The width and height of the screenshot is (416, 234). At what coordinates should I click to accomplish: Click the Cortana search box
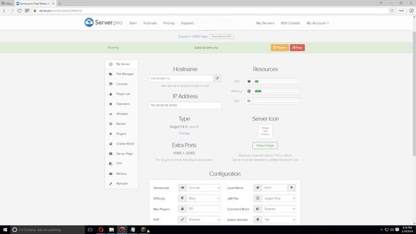pos(47,229)
